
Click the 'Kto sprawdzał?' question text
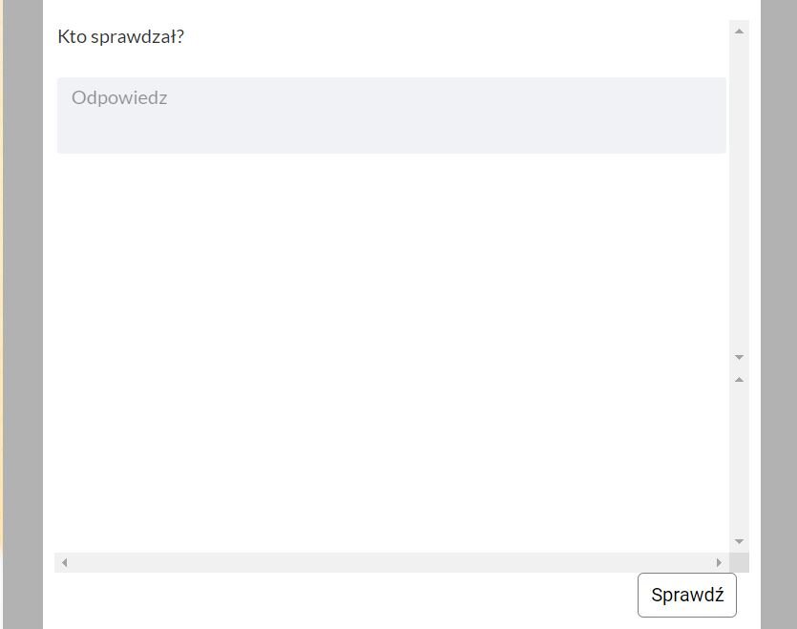pos(121,37)
